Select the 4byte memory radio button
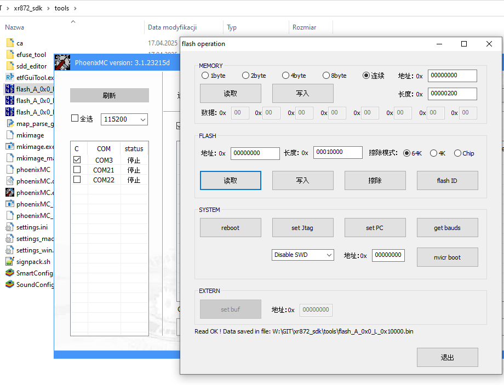504x385 pixels. pyautogui.click(x=285, y=76)
